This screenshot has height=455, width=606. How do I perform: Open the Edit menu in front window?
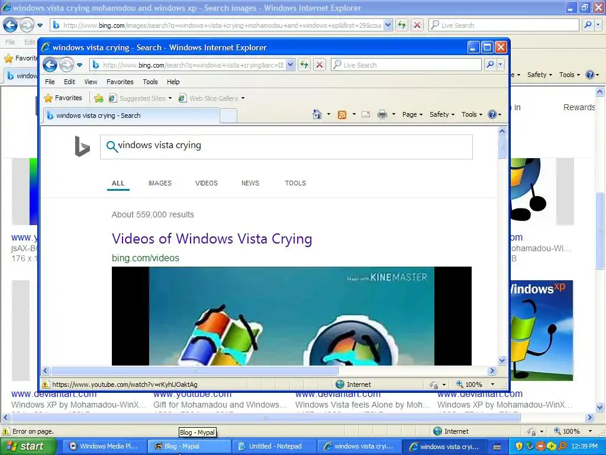[69, 82]
